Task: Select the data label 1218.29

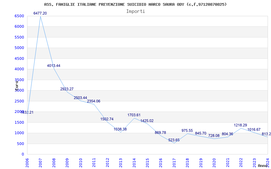Action: [x=241, y=125]
